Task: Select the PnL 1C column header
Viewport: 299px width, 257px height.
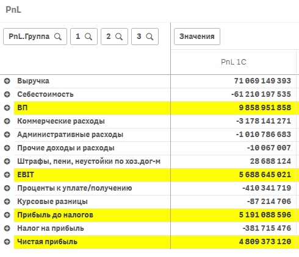Action: 234,62
